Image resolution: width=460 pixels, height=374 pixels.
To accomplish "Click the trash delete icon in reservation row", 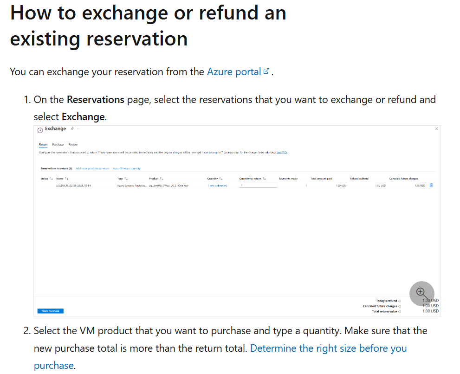I will [431, 185].
